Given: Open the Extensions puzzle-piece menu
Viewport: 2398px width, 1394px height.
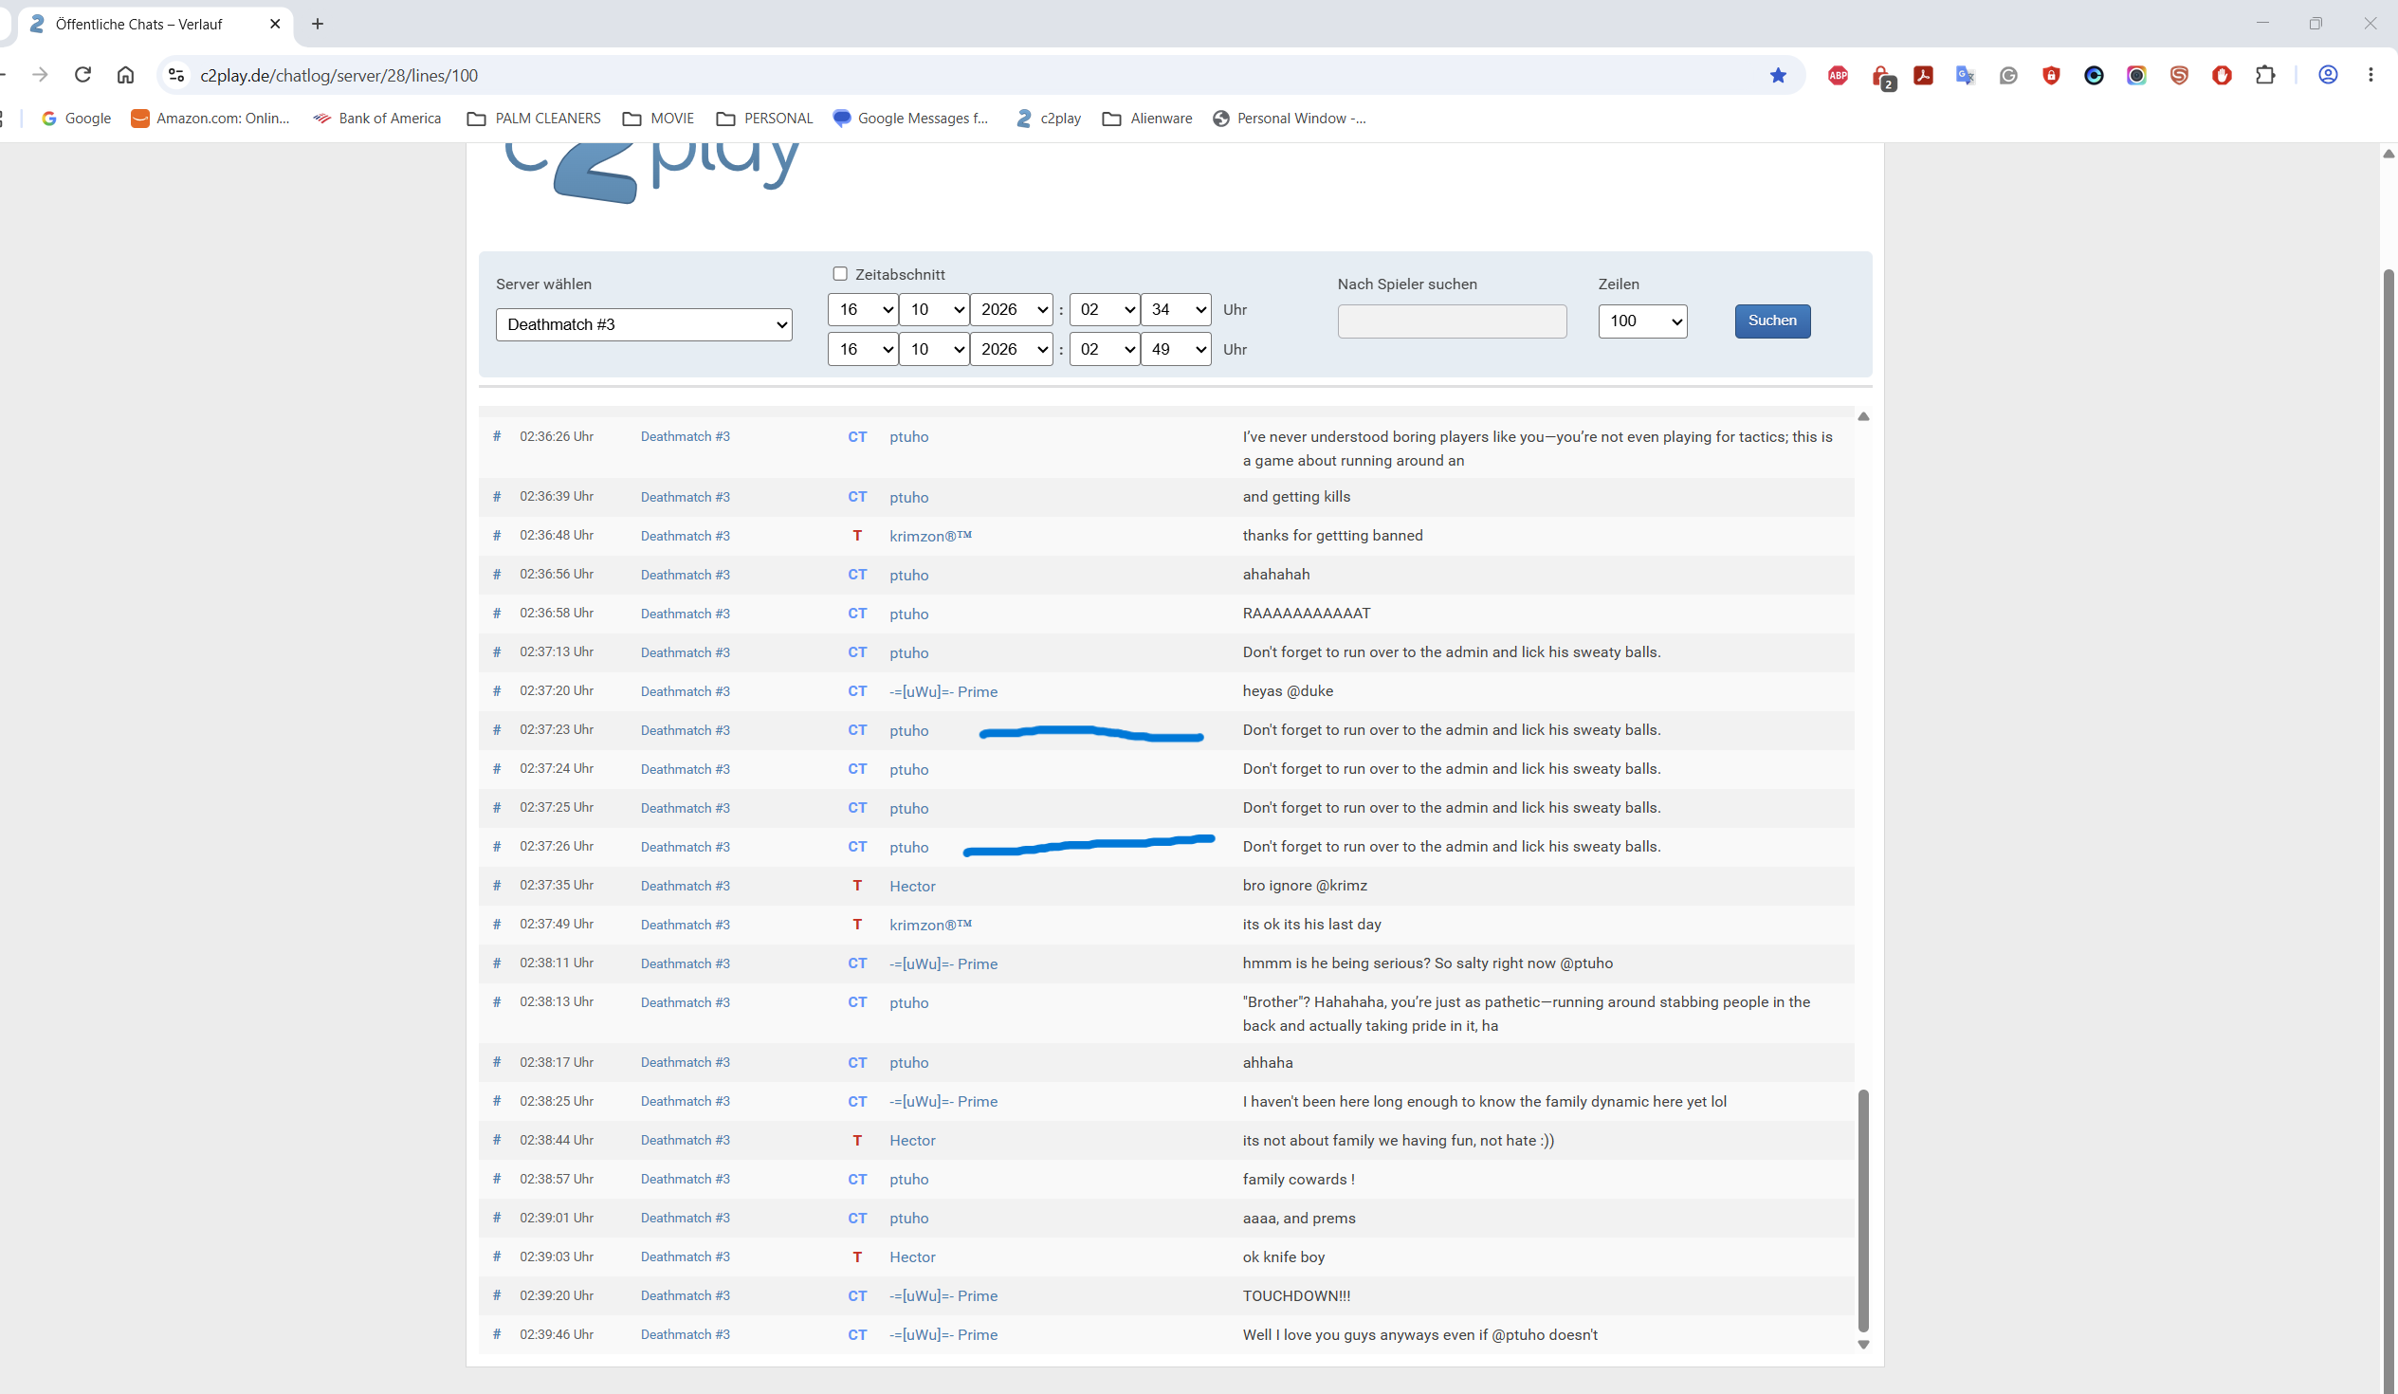Looking at the screenshot, I should coord(2264,75).
